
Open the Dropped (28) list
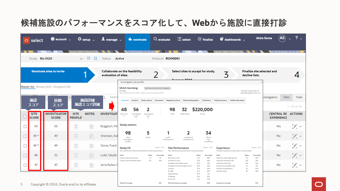[x=62, y=87]
